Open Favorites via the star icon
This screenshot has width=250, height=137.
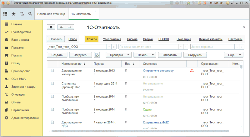click(13, 14)
